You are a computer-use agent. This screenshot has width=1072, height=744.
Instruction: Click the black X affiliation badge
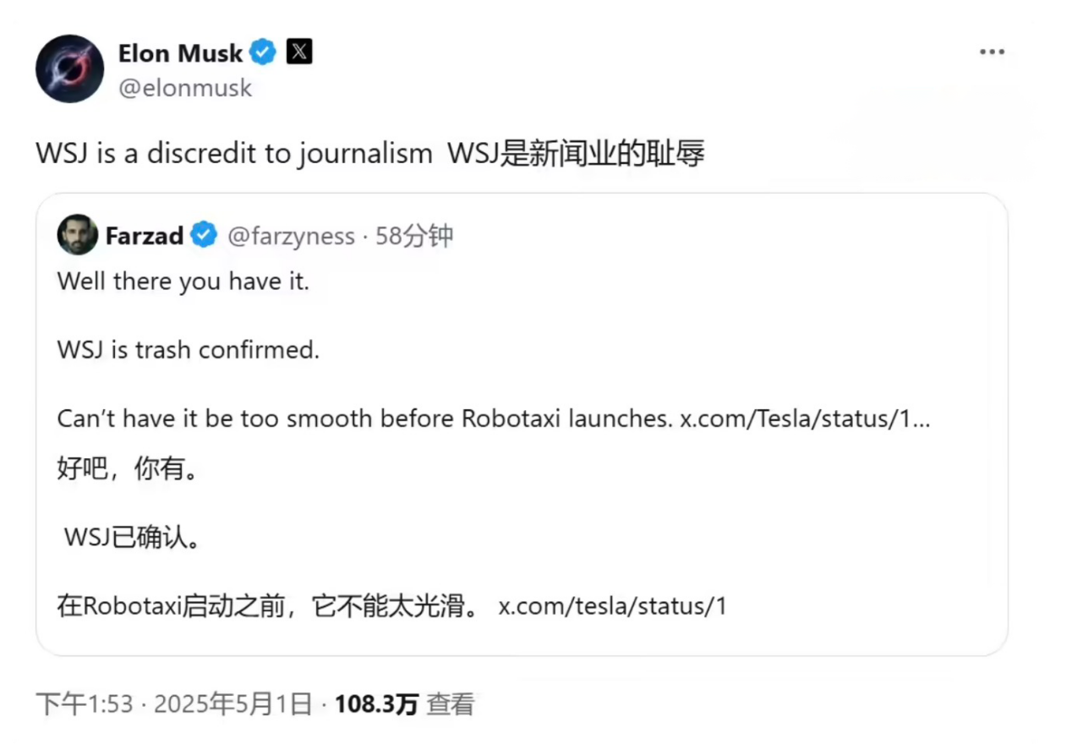(299, 52)
